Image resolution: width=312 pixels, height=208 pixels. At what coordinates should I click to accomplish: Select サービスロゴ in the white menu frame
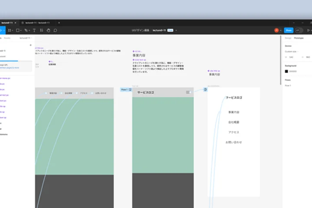[234, 97]
